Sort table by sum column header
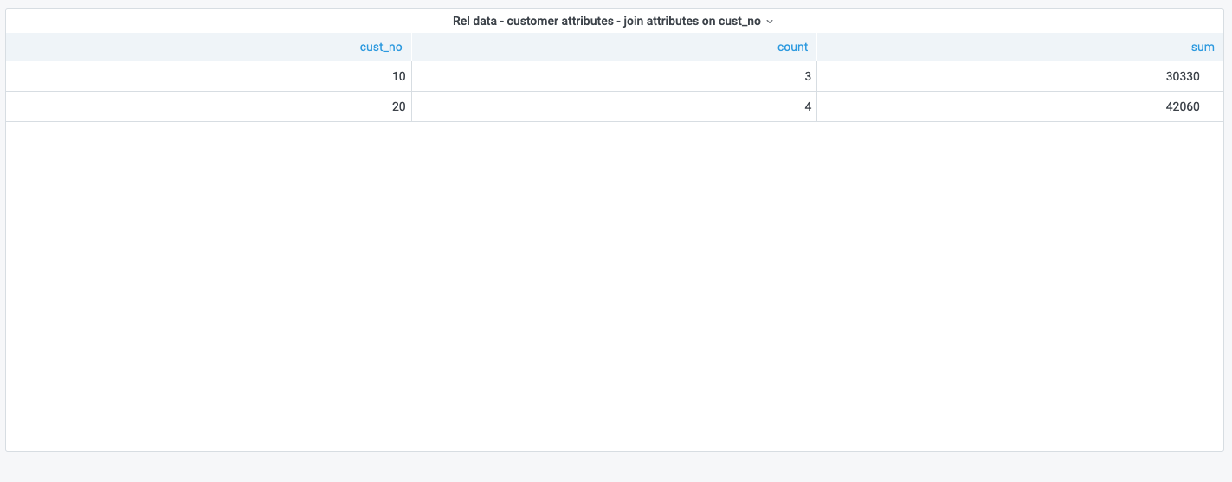The image size is (1232, 482). coord(1203,48)
